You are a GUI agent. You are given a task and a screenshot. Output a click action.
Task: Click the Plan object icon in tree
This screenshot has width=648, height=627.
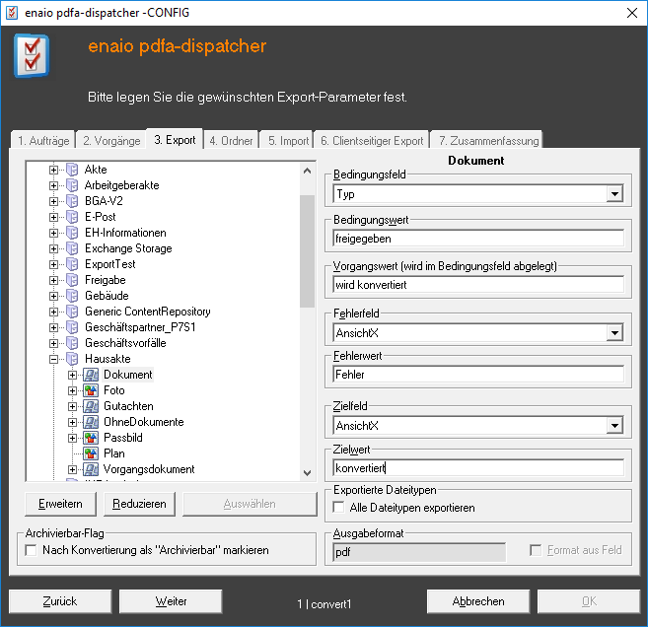91,453
